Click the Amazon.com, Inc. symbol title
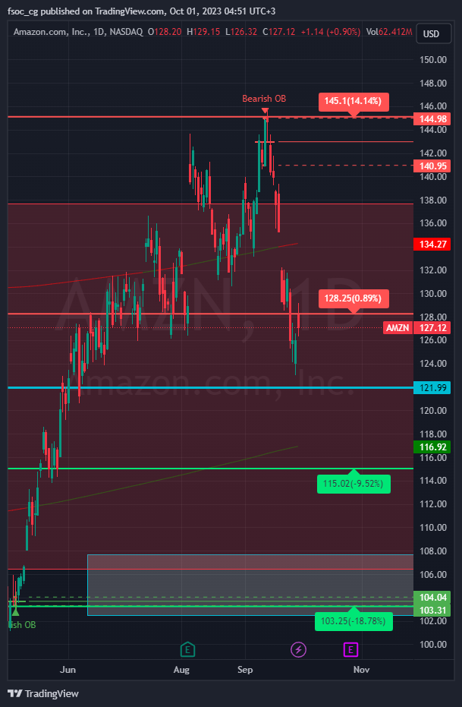The image size is (462, 707). point(52,32)
